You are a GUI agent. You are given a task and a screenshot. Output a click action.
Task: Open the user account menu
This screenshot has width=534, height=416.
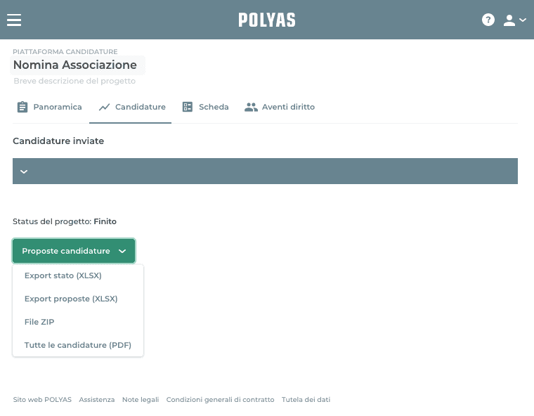(x=510, y=20)
